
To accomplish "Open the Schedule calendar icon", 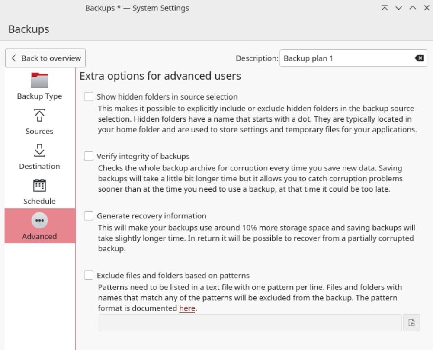I will (x=39, y=185).
